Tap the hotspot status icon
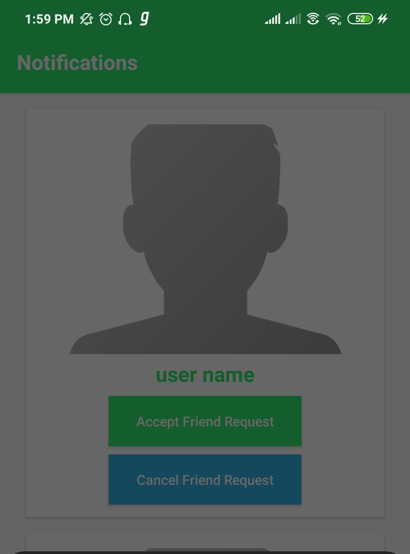Screen dimensions: 410x554 313,19
